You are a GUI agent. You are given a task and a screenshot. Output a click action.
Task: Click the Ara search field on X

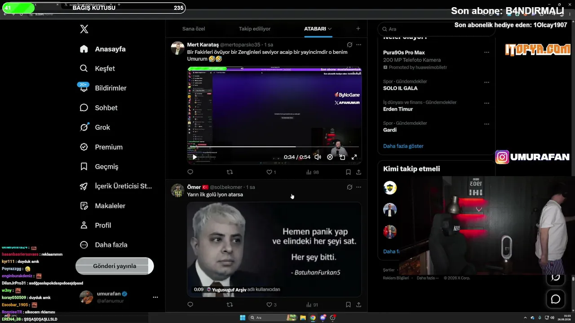click(x=436, y=29)
